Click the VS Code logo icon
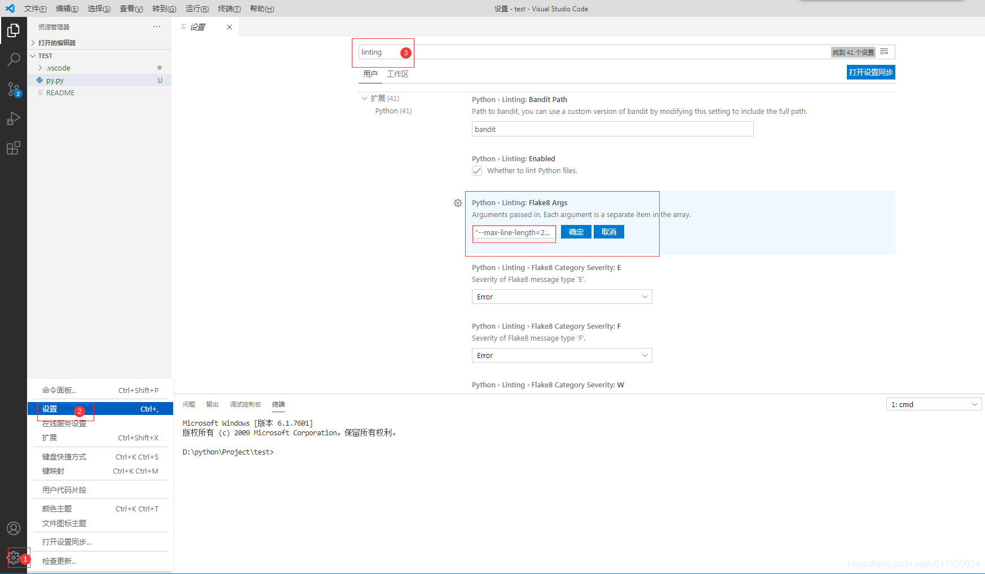 [x=10, y=8]
